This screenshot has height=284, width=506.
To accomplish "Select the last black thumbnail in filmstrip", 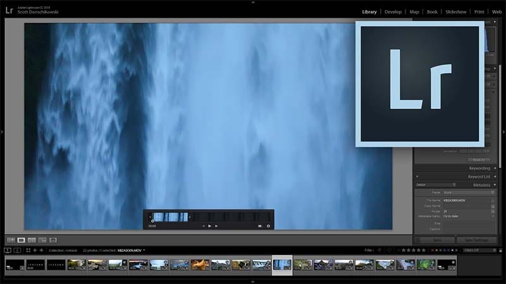I will 447,265.
